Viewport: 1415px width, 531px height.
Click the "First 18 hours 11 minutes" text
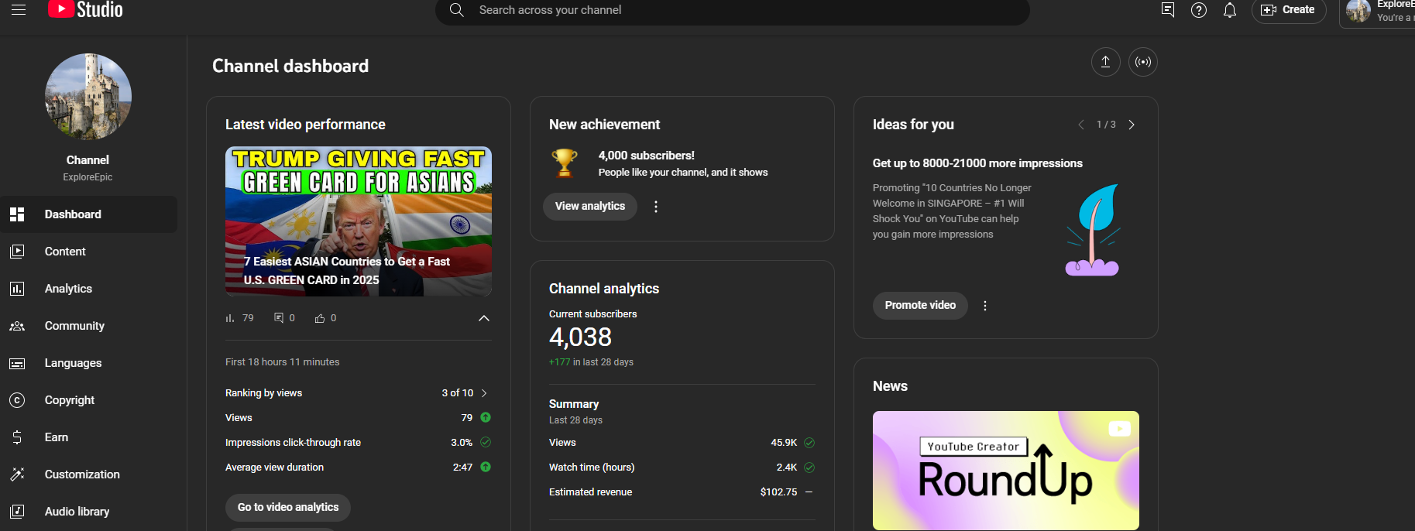point(283,362)
